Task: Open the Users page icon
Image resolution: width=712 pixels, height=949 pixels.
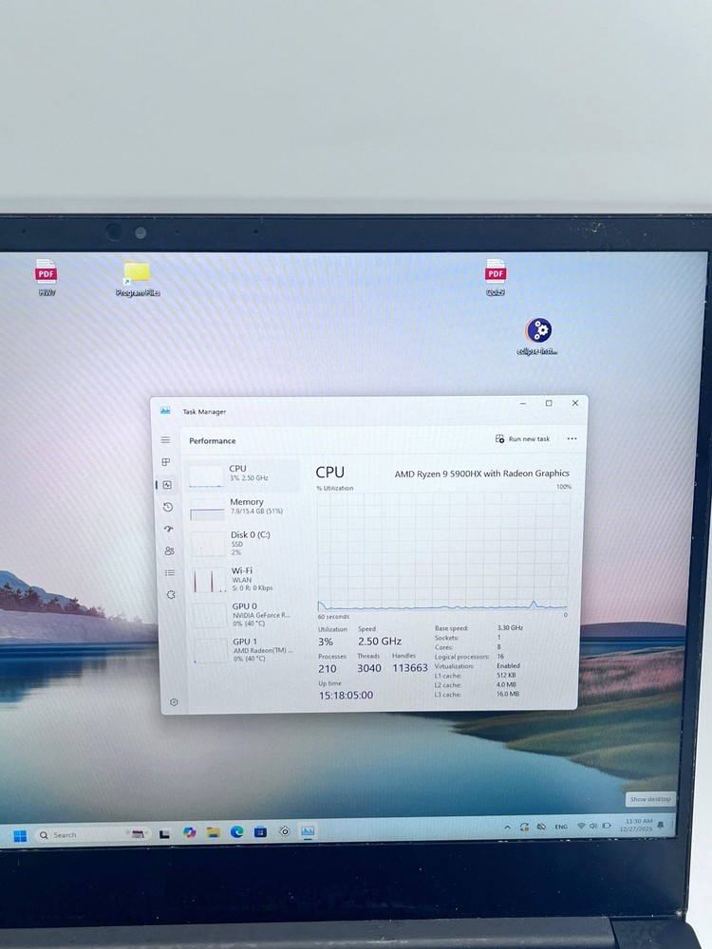Action: (x=169, y=550)
